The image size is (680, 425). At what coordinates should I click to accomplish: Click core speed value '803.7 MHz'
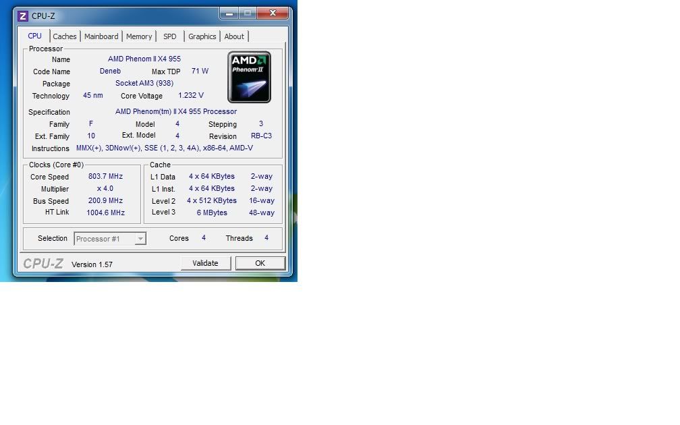pos(105,176)
